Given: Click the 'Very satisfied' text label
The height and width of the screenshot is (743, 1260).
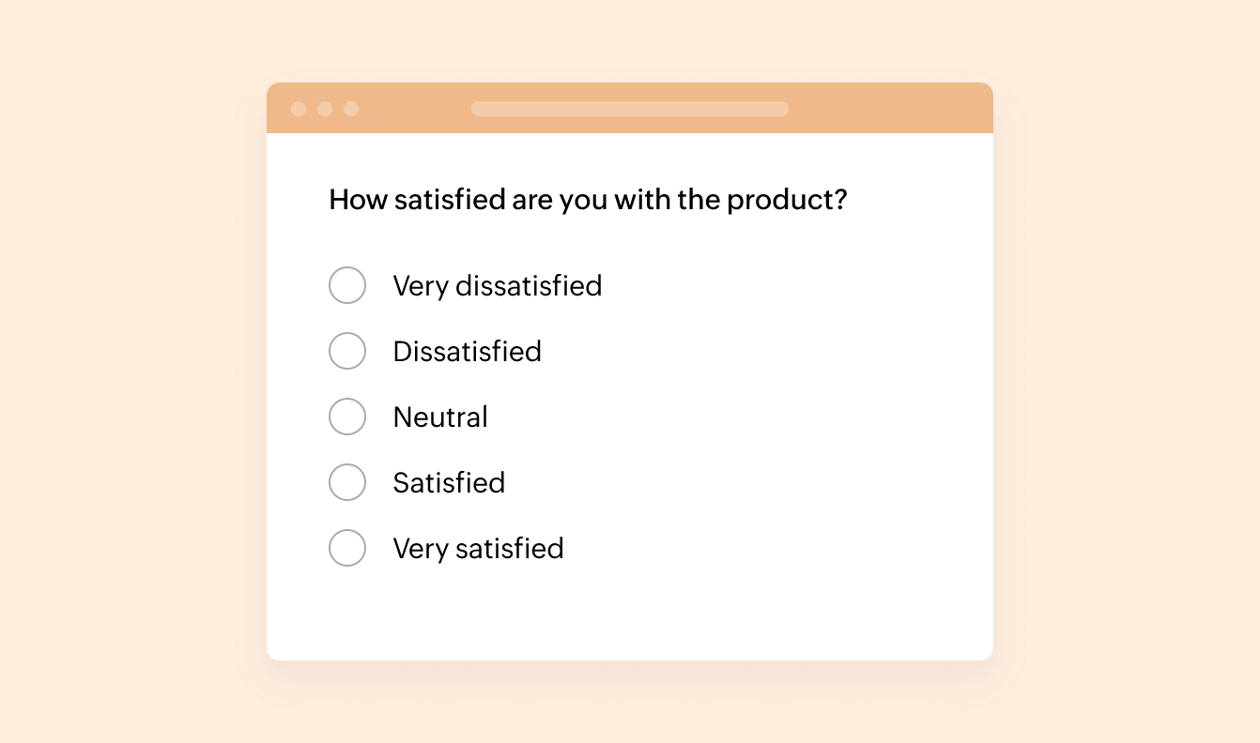Looking at the screenshot, I should coord(479,548).
